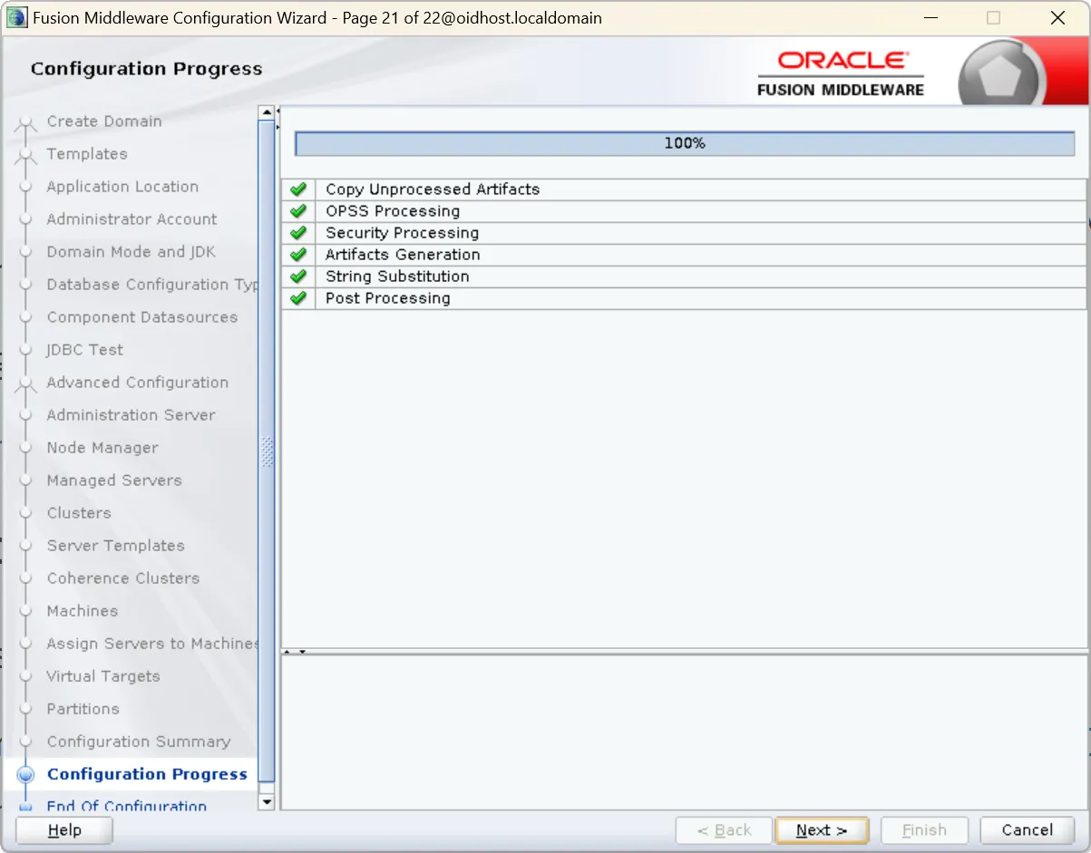Select the Node Manager step
Screen dimensions: 1091x853
coord(102,448)
